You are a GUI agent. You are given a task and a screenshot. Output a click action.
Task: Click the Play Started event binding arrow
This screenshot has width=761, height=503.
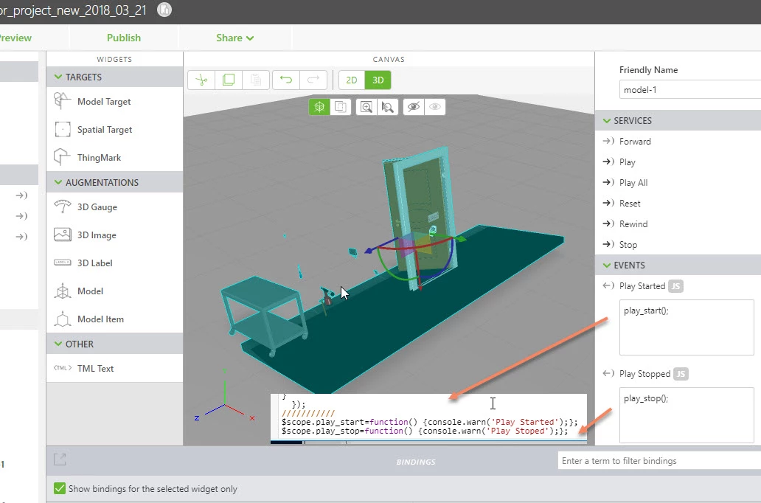click(608, 286)
